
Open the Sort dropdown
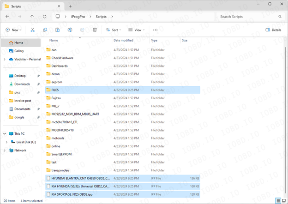coord(114,30)
